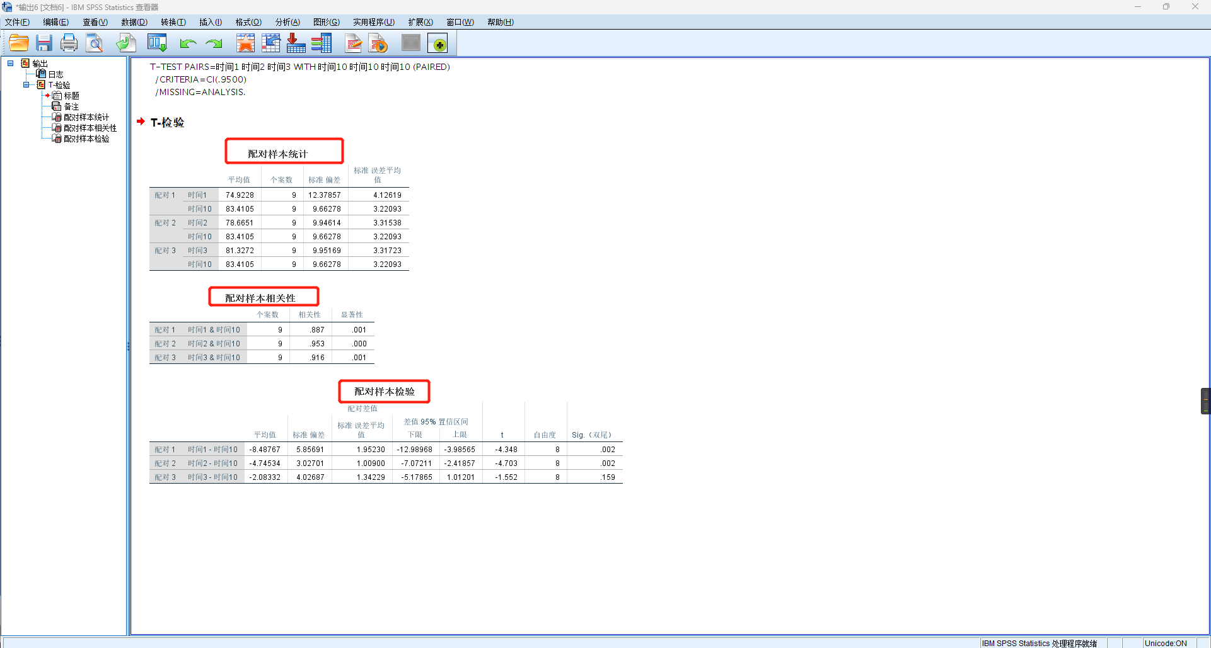The image size is (1211, 648).
Task: Click Go to Data star icon
Action: tap(246, 43)
